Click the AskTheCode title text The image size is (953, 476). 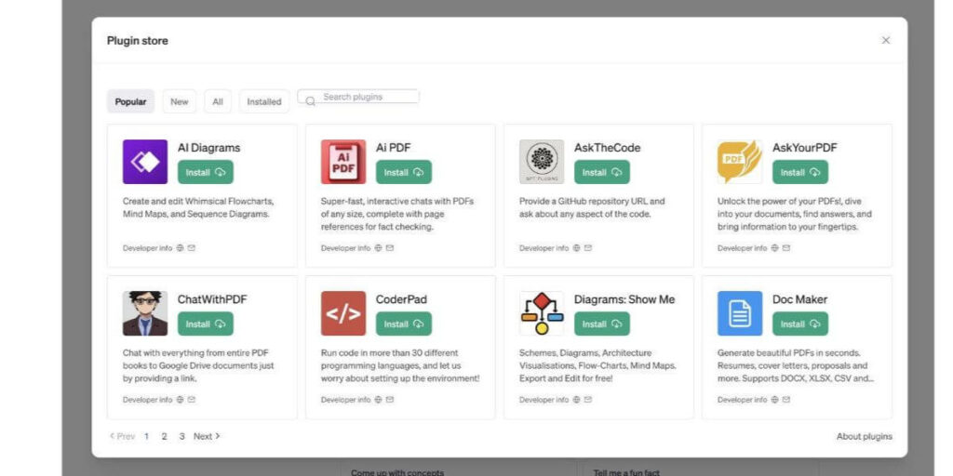(607, 148)
